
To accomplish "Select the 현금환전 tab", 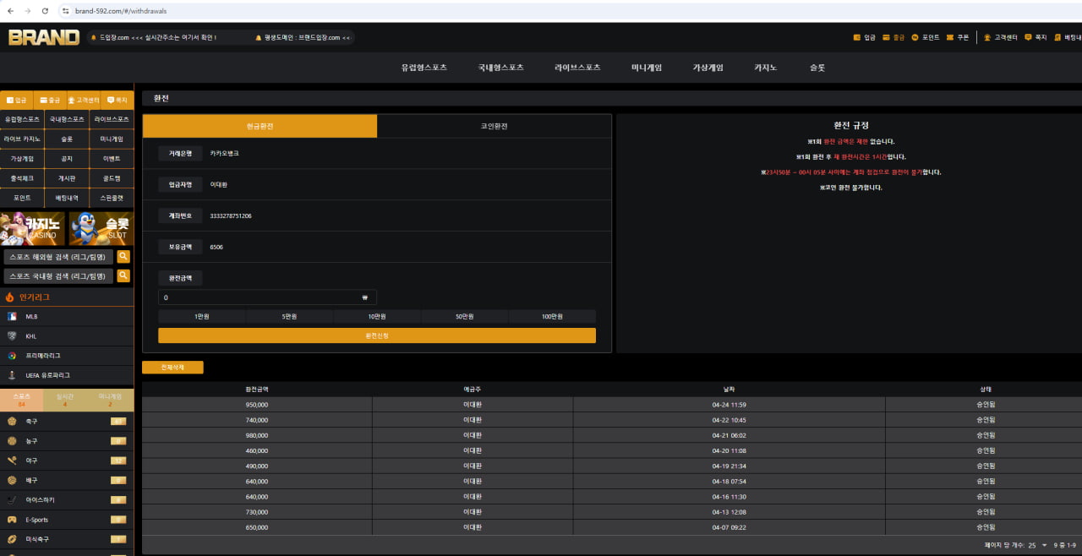I will pyautogui.click(x=260, y=126).
